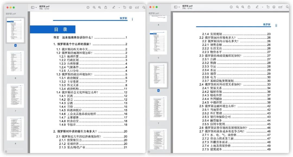Click the search magnifier in left window
Screen dimensions: 293x157
[x=144, y=8]
